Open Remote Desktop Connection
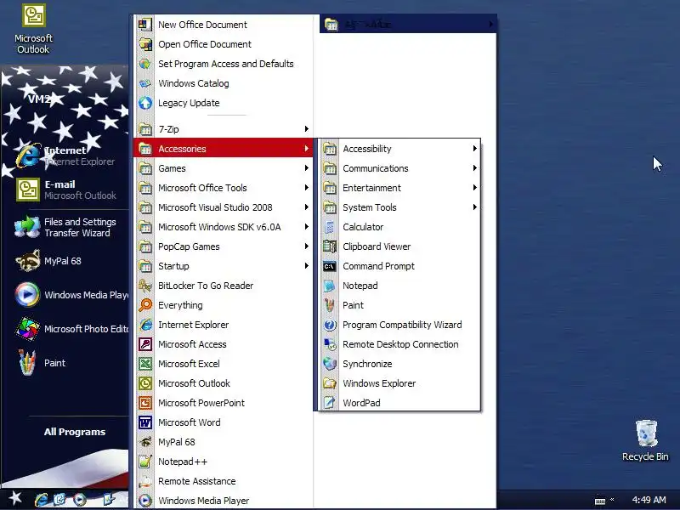This screenshot has height=510, width=680. click(399, 344)
